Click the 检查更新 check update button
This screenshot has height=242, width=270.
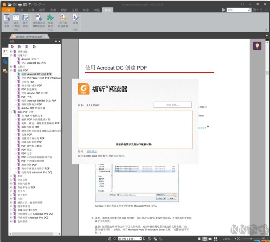coord(172,105)
